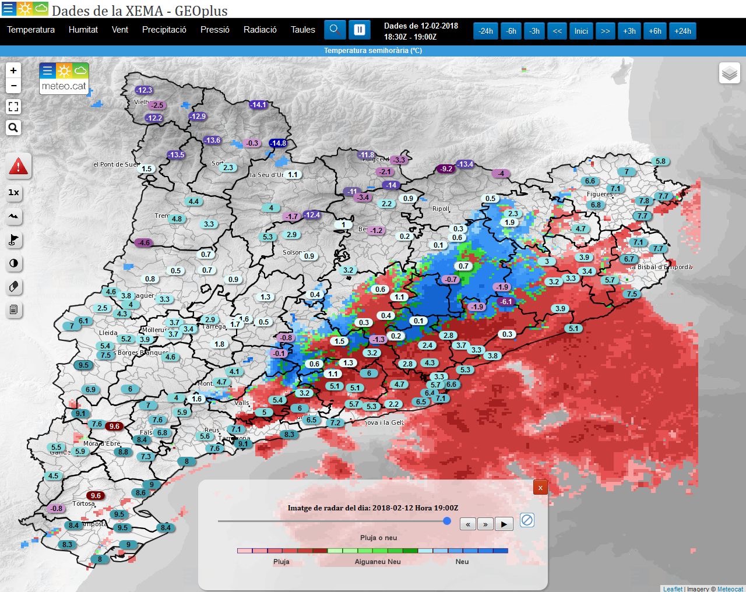Click the Inici button in the time navigation

click(581, 31)
